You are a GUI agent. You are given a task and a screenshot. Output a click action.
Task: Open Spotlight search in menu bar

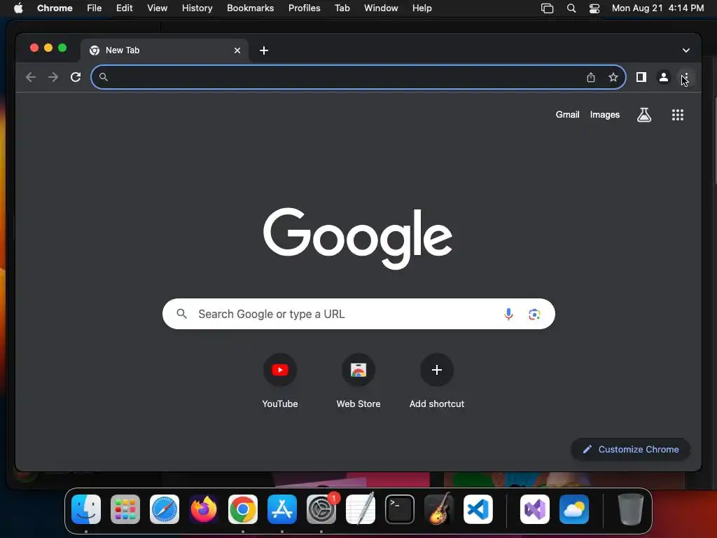[571, 8]
